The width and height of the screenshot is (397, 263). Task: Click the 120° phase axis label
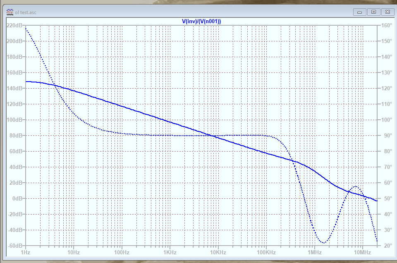(x=387, y=88)
